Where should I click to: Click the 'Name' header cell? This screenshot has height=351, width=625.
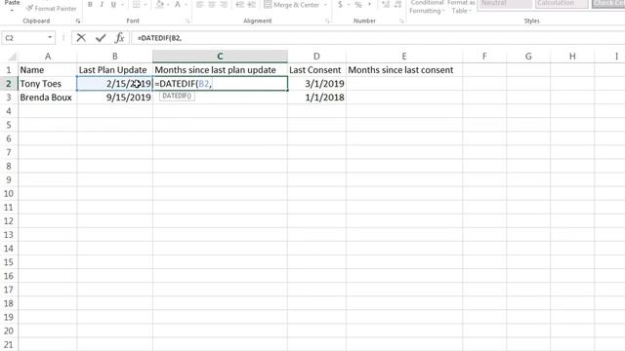point(48,70)
